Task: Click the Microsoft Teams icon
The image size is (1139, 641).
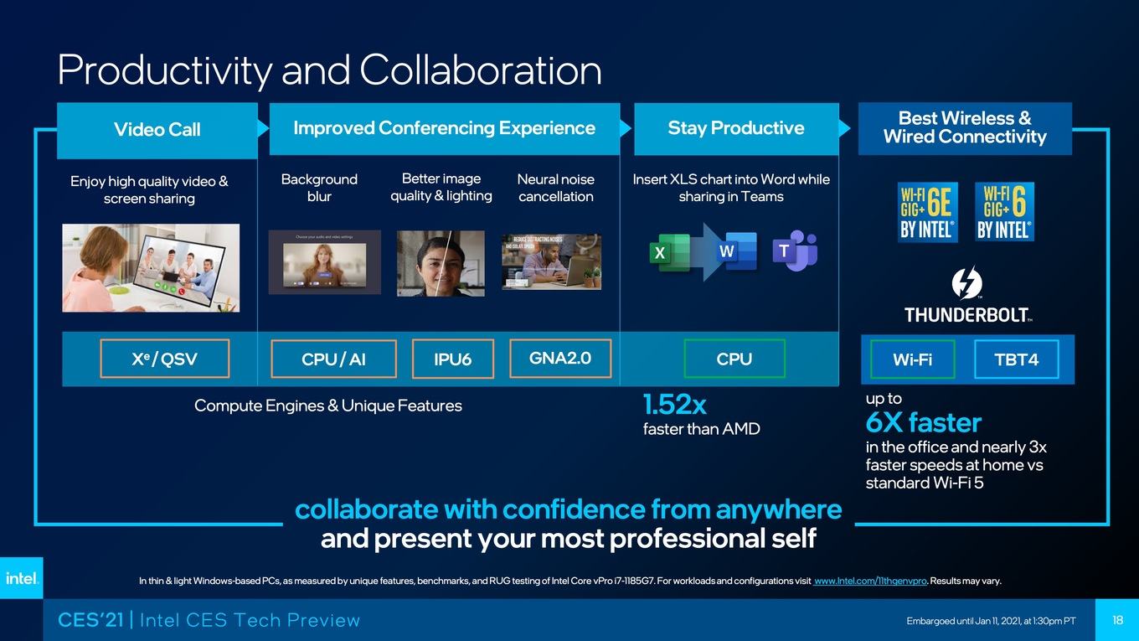Action: [x=794, y=251]
